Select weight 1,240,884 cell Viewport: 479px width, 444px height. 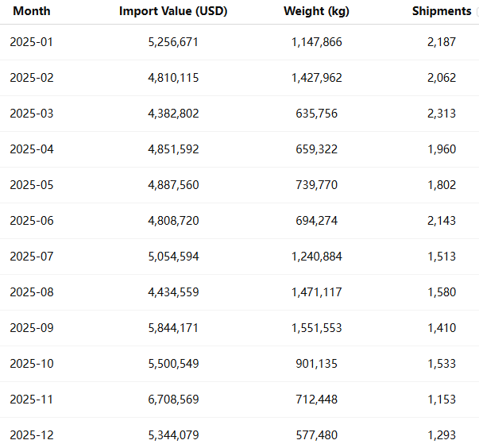tap(316, 257)
